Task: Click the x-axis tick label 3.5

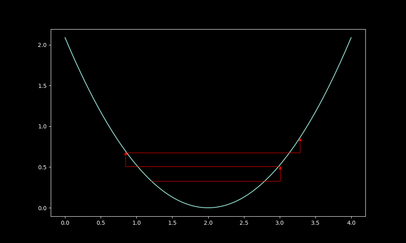Action: tap(315, 223)
